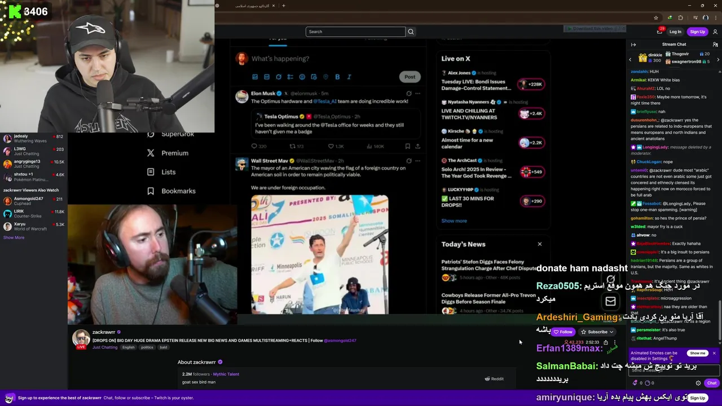Go to the next gift leaderboard entry
This screenshot has width=722, height=406.
tap(718, 59)
